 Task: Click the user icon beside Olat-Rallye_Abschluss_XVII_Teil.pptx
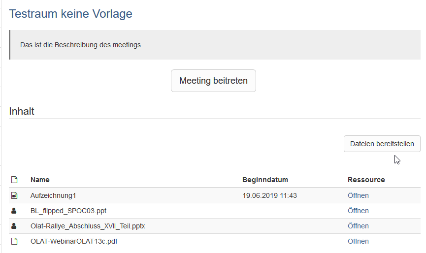tap(14, 226)
